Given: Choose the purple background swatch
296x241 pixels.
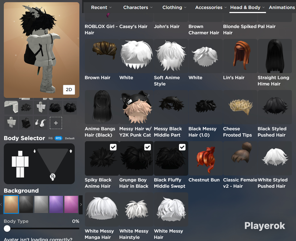Looking at the screenshot, I should (x=56, y=204).
